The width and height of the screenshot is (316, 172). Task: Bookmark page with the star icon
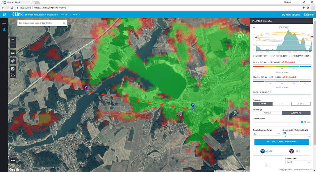point(308,8)
